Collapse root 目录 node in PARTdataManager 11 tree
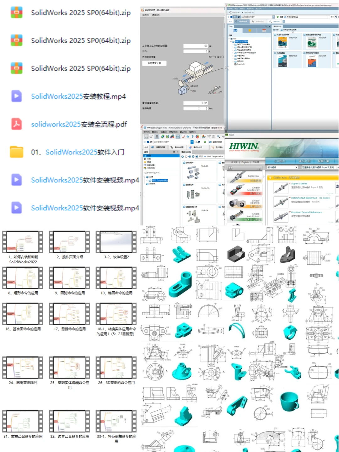This screenshot has width=339, height=452. tap(229, 39)
